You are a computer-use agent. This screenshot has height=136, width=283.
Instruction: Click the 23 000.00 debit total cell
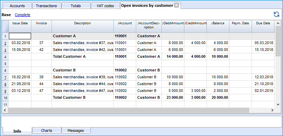coord(173,97)
